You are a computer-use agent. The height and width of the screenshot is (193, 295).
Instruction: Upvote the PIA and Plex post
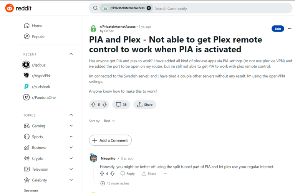(x=93, y=105)
